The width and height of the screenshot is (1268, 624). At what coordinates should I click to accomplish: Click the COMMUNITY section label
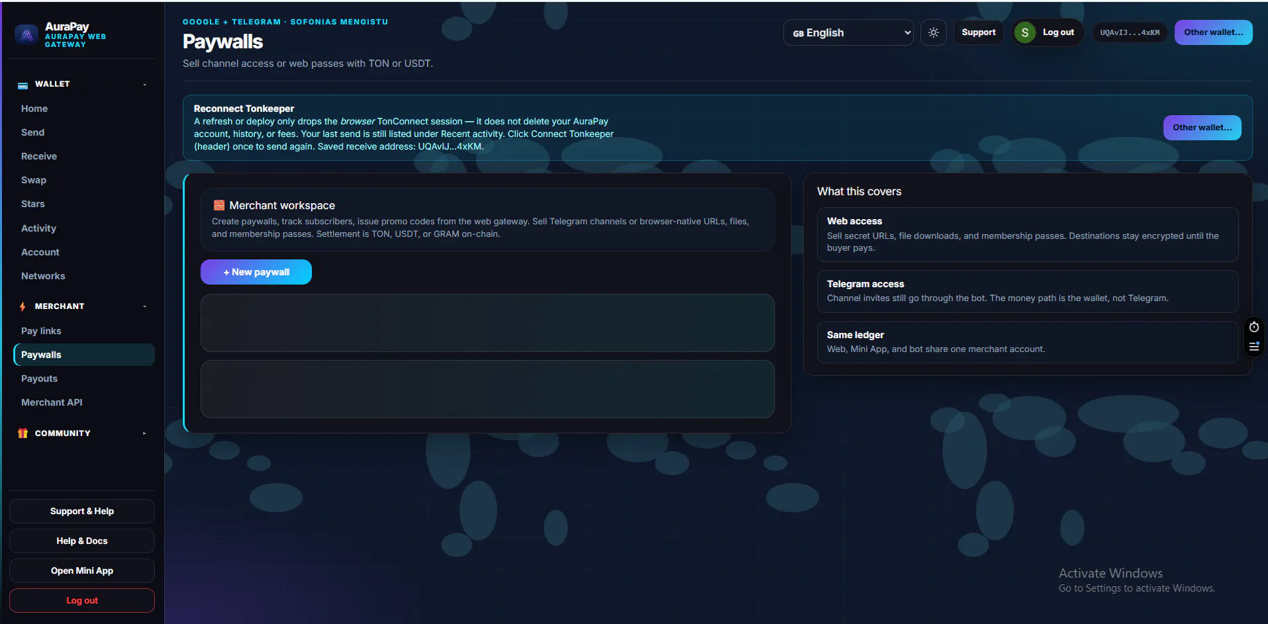click(62, 433)
